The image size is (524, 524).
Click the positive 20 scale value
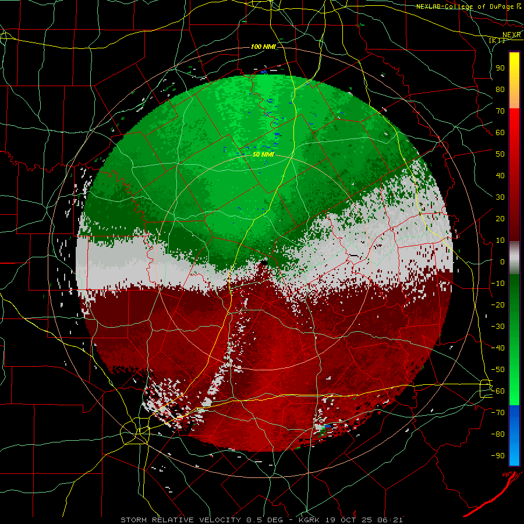(500, 218)
